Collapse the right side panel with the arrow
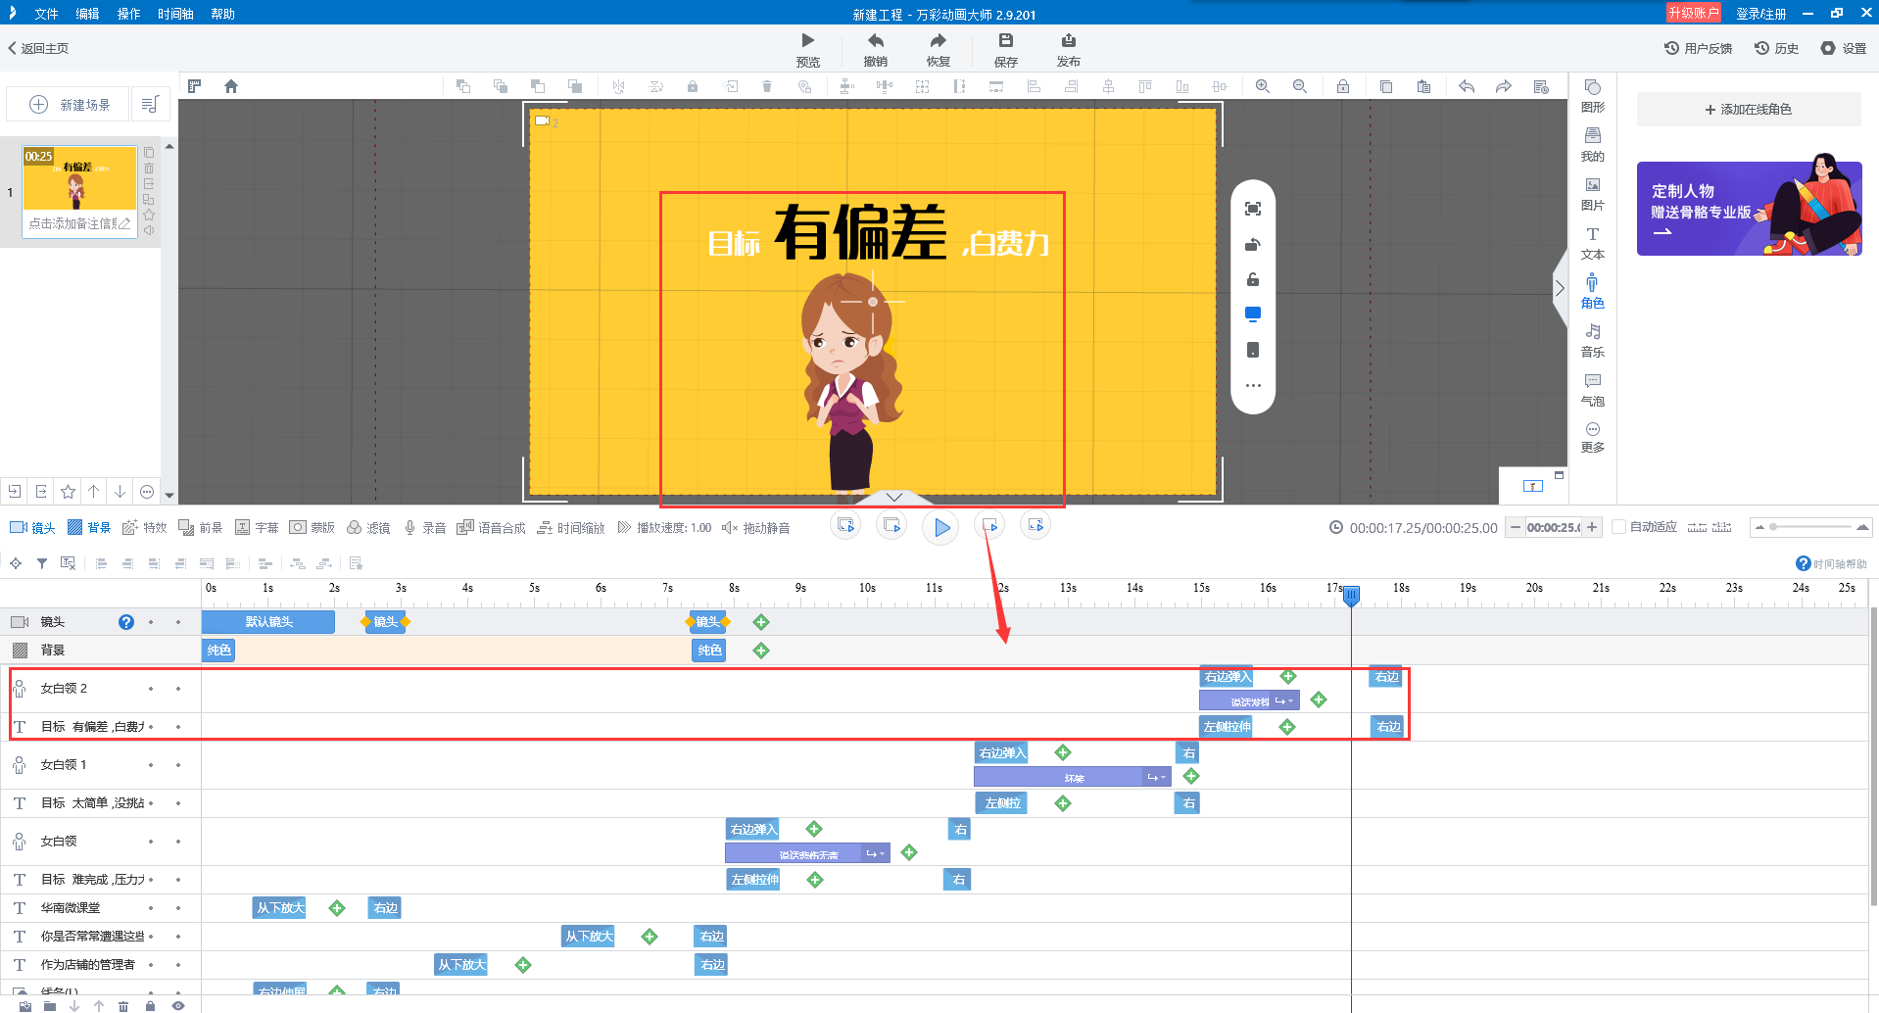The image size is (1879, 1013). click(x=1561, y=288)
